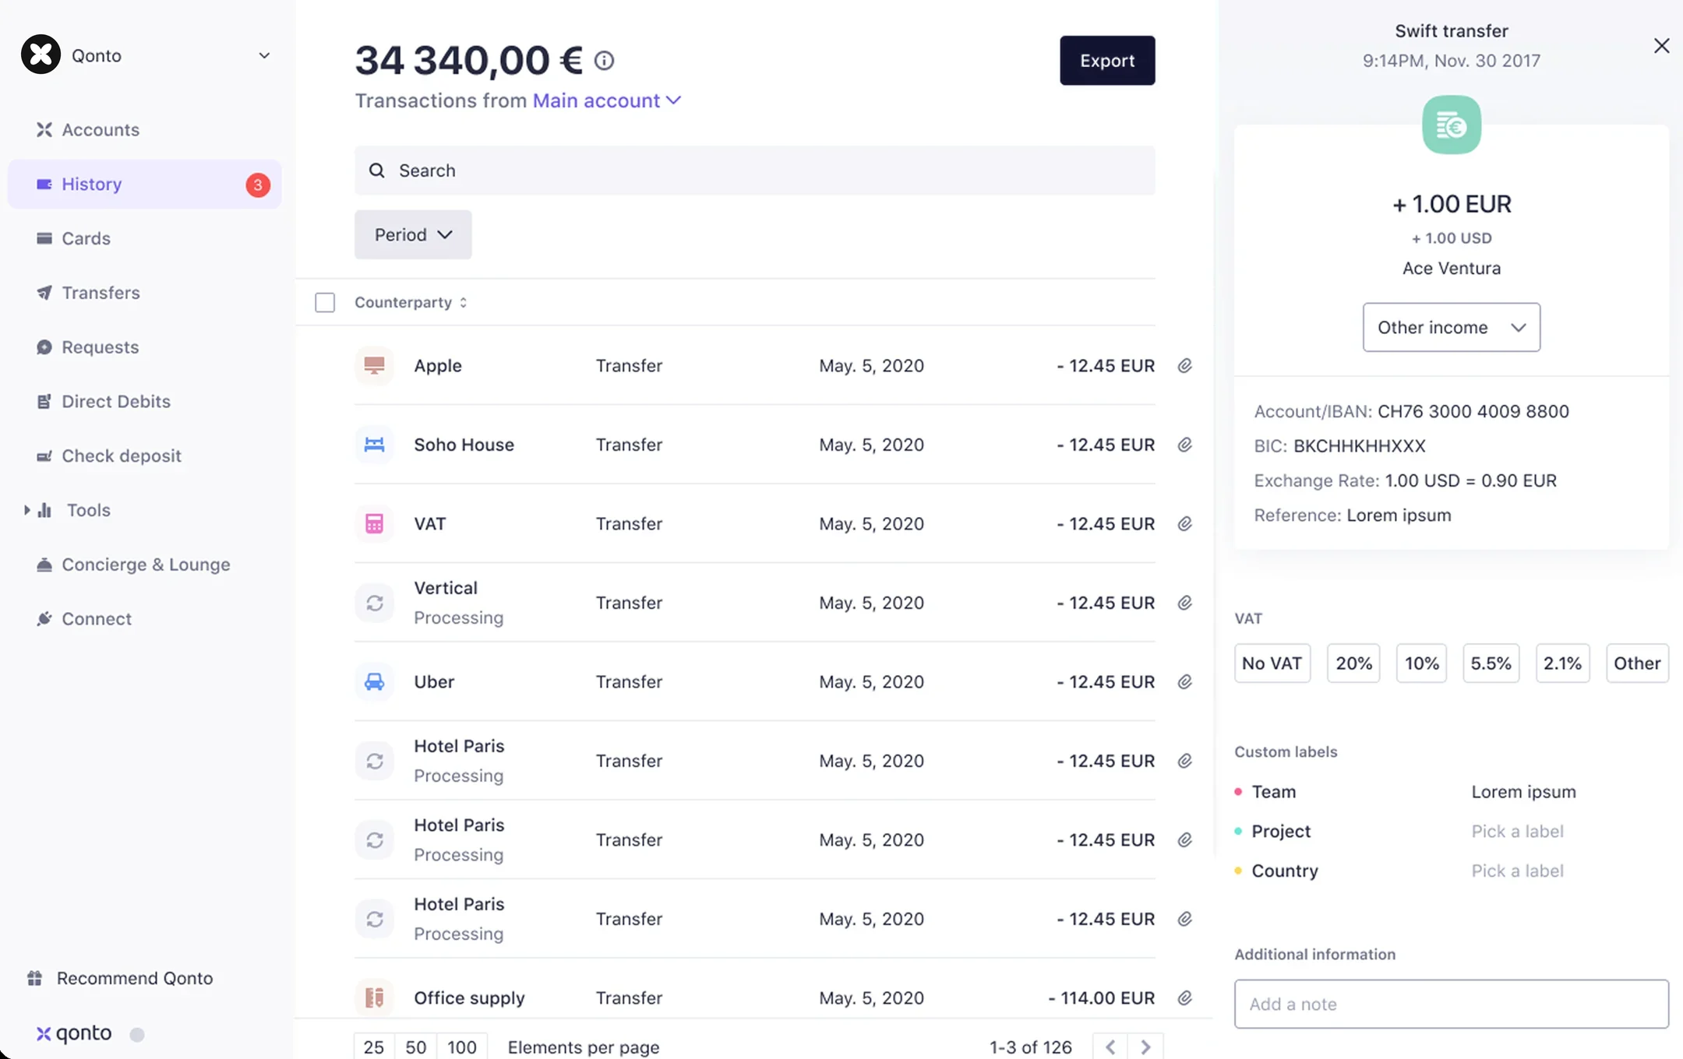Open the Period filter dropdown
The height and width of the screenshot is (1059, 1683).
point(413,234)
